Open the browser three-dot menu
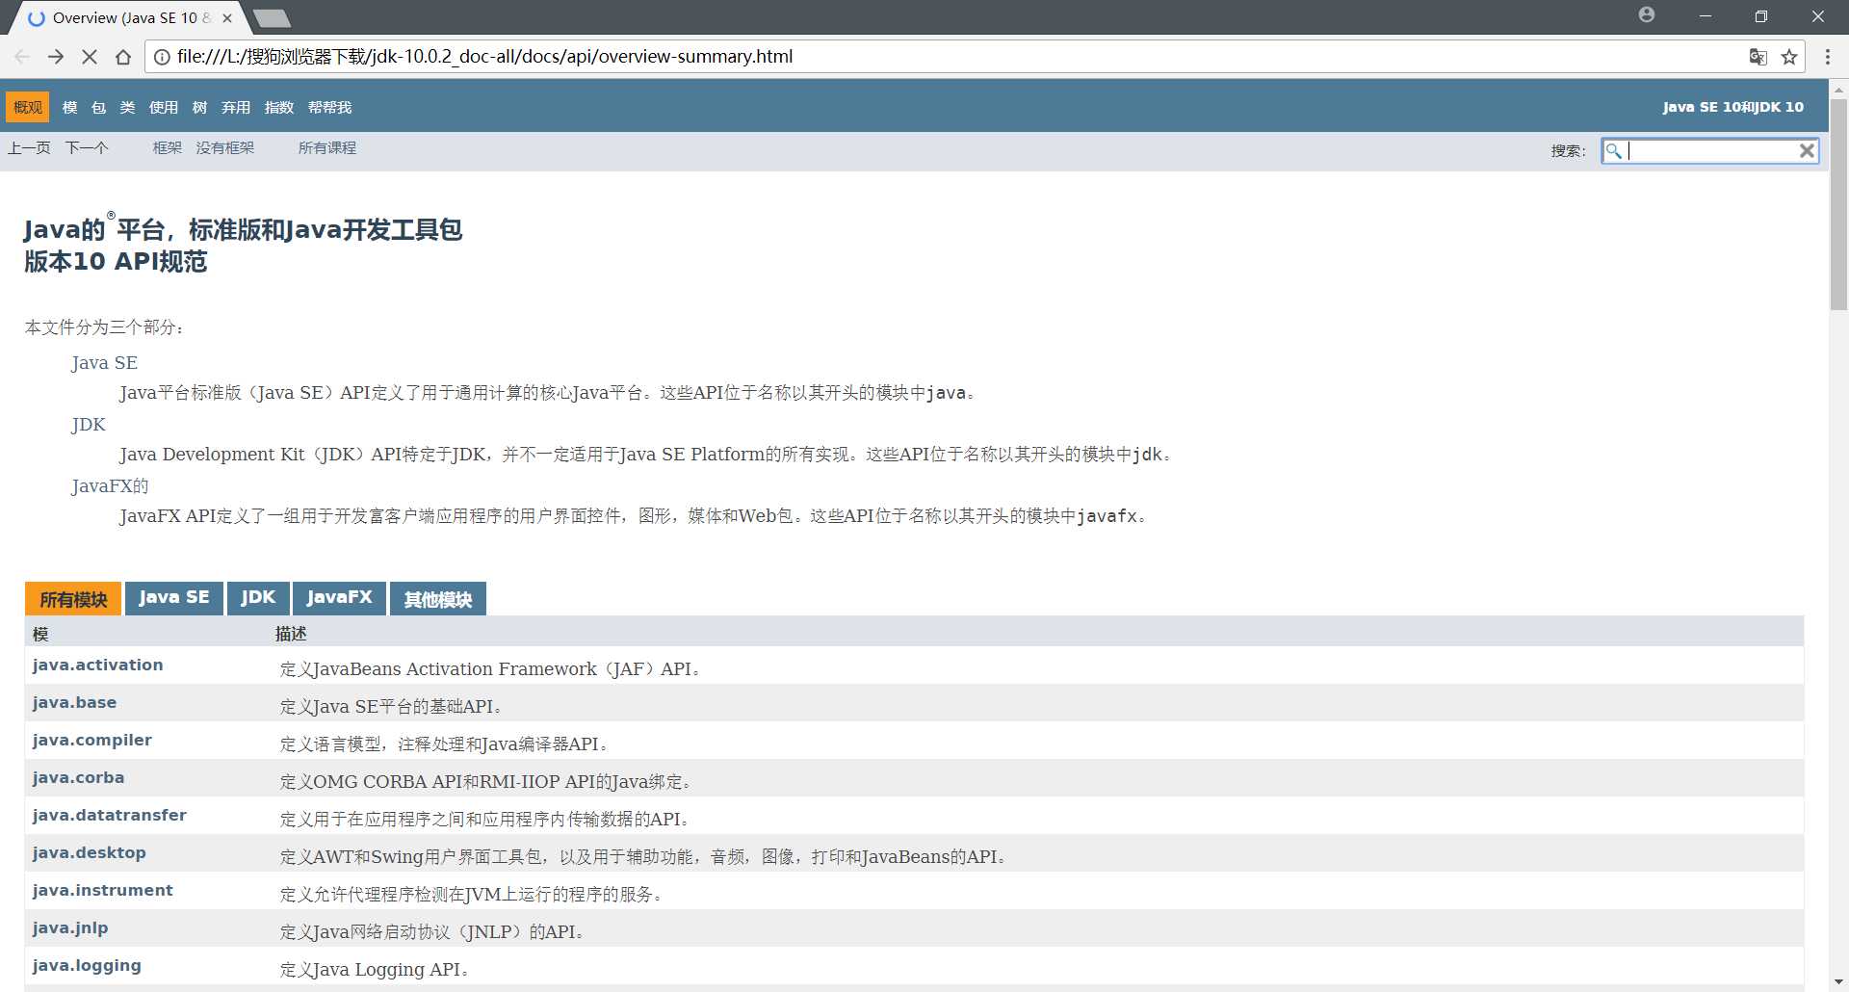This screenshot has width=1849, height=992. [1828, 57]
